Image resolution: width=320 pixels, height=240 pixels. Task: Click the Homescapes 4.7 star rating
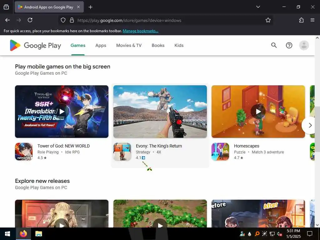(x=238, y=158)
